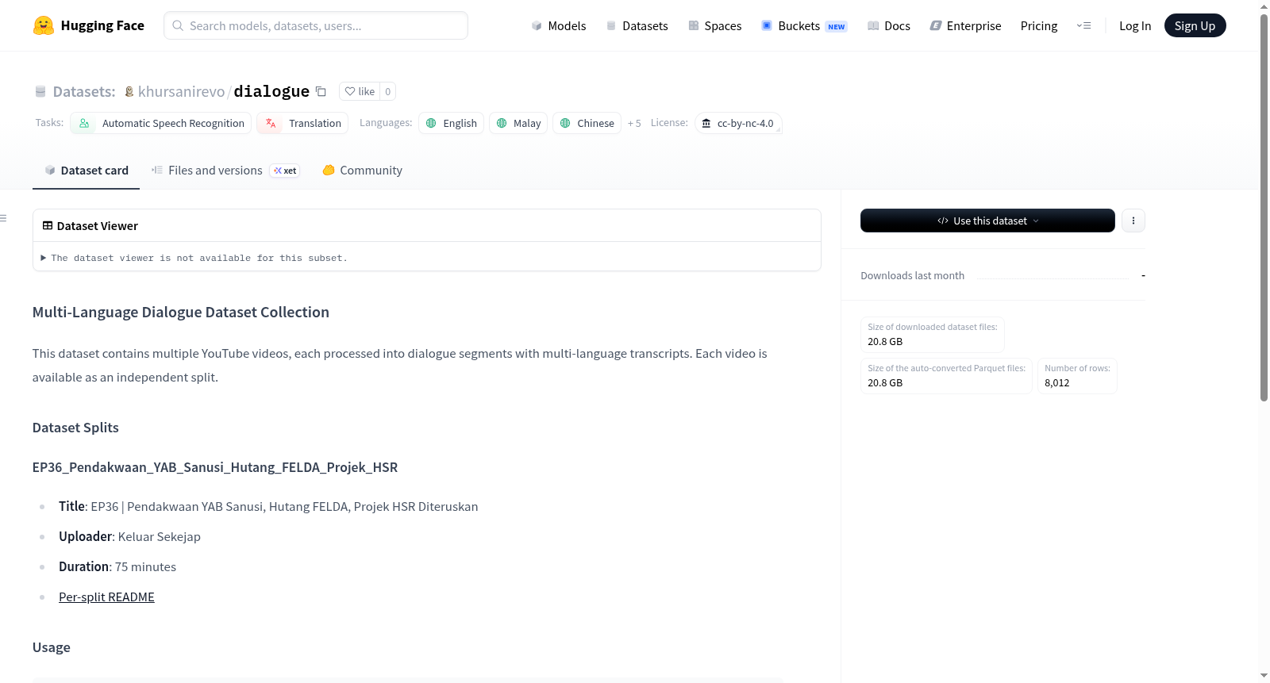The height and width of the screenshot is (683, 1270).
Task: Switch to the Community tab
Action: coord(363,170)
